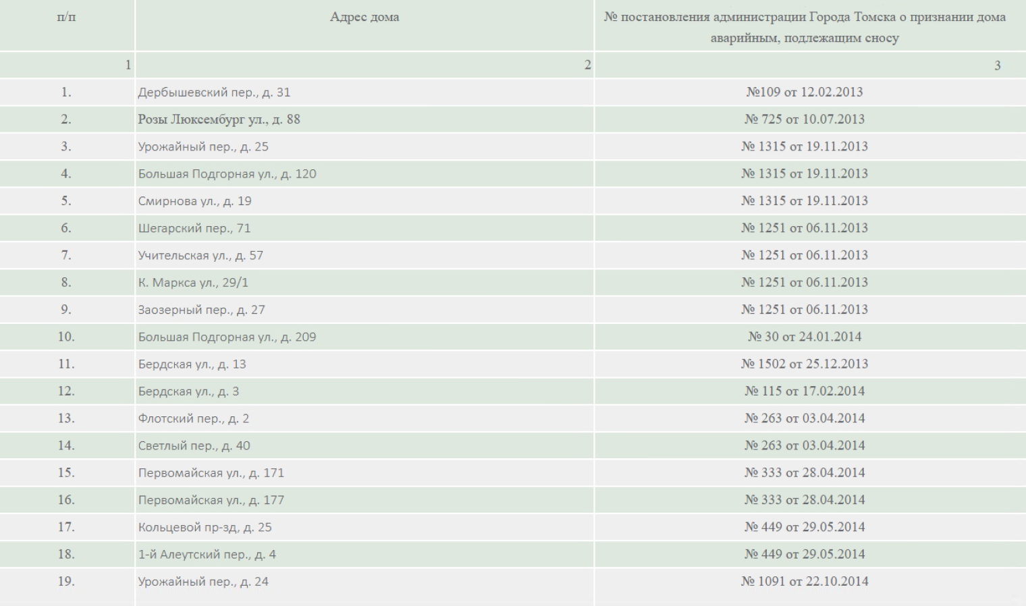Click 'Большая Подгорная ул., д. 209' address
The image size is (1026, 606).
(x=227, y=337)
